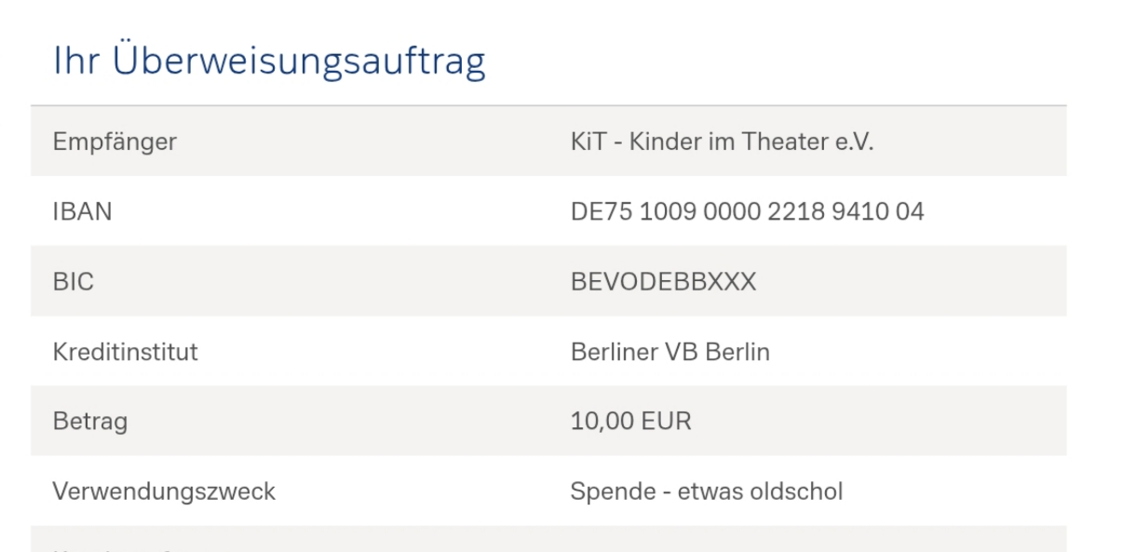Select the recipient name KiT - Kinder im Theater e.V.
Viewport: 1136px width, 552px height.
722,142
